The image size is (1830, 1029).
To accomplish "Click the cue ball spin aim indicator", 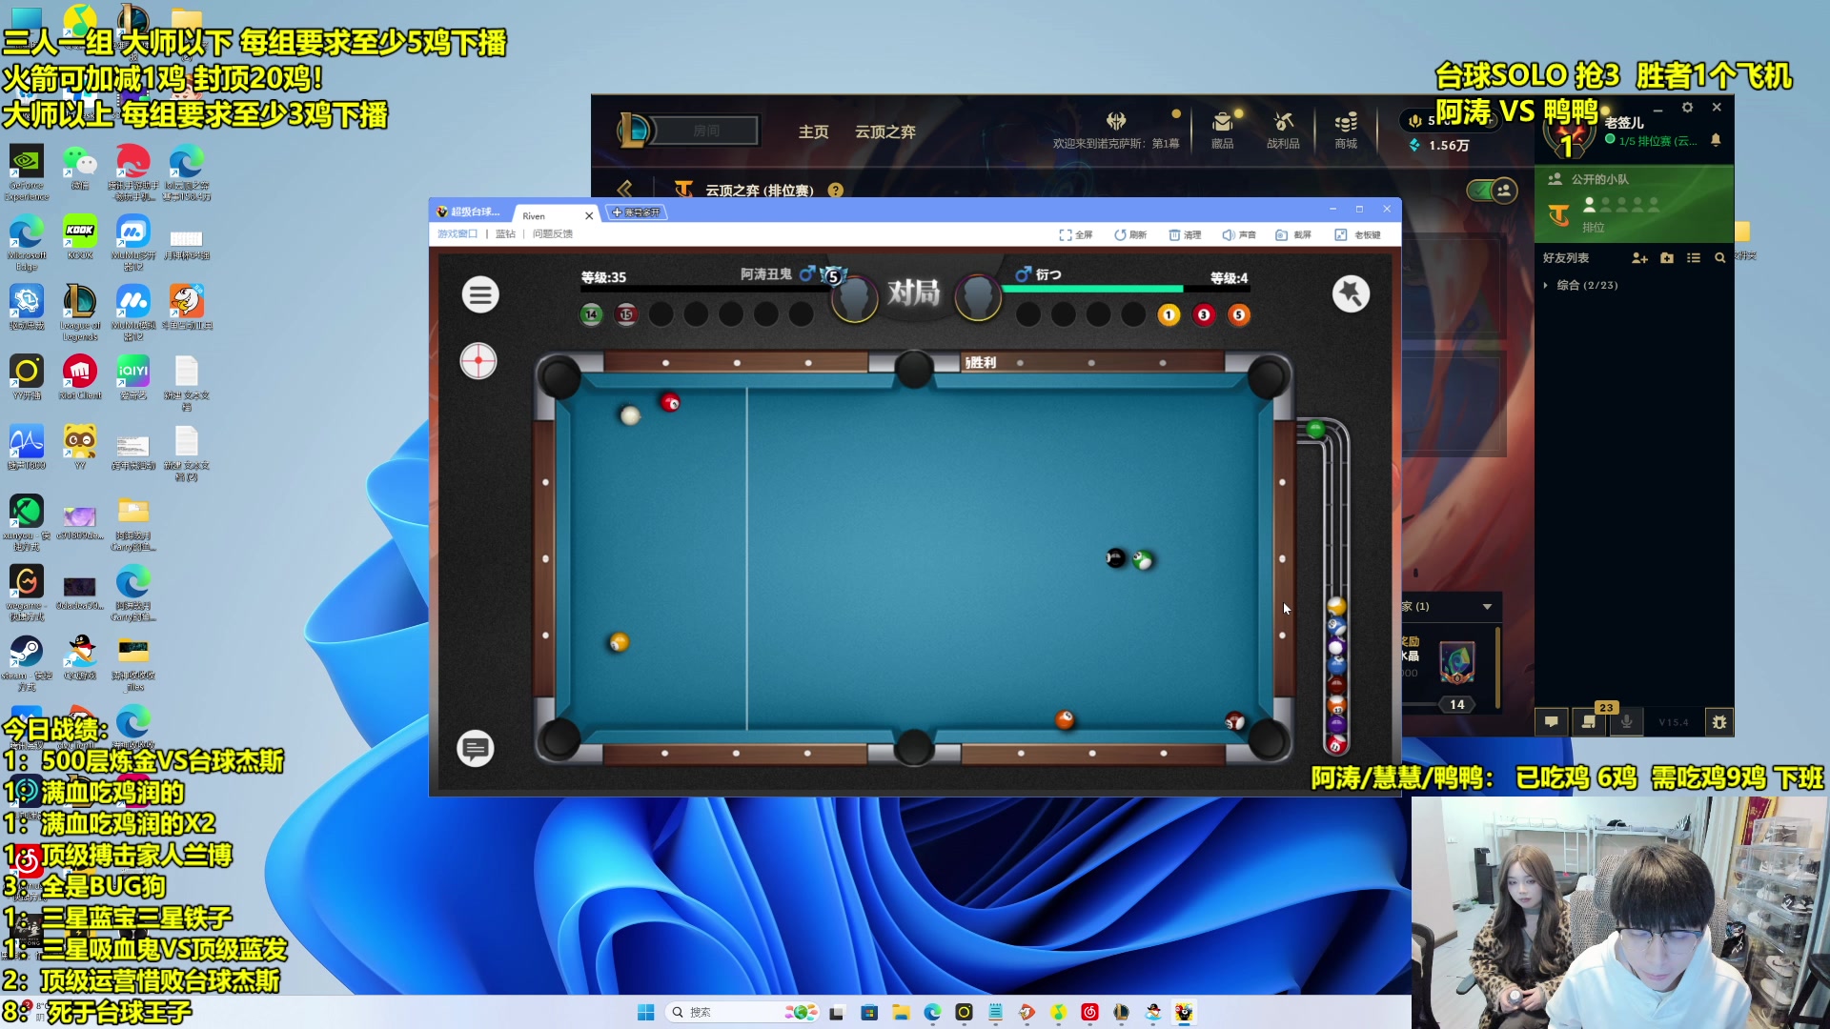I will 478,361.
